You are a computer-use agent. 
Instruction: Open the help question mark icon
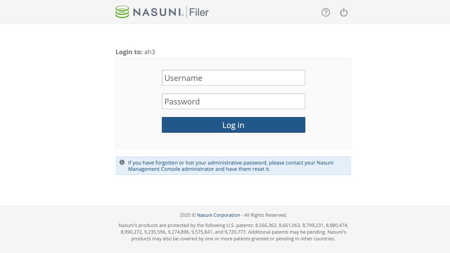point(326,12)
